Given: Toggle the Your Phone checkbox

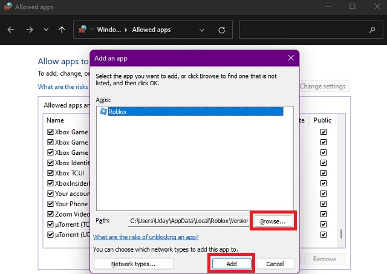Looking at the screenshot, I should point(50,204).
